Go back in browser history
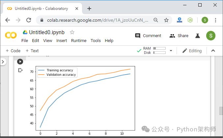Image resolution: width=223 pixels, height=138 pixels. 8,20
